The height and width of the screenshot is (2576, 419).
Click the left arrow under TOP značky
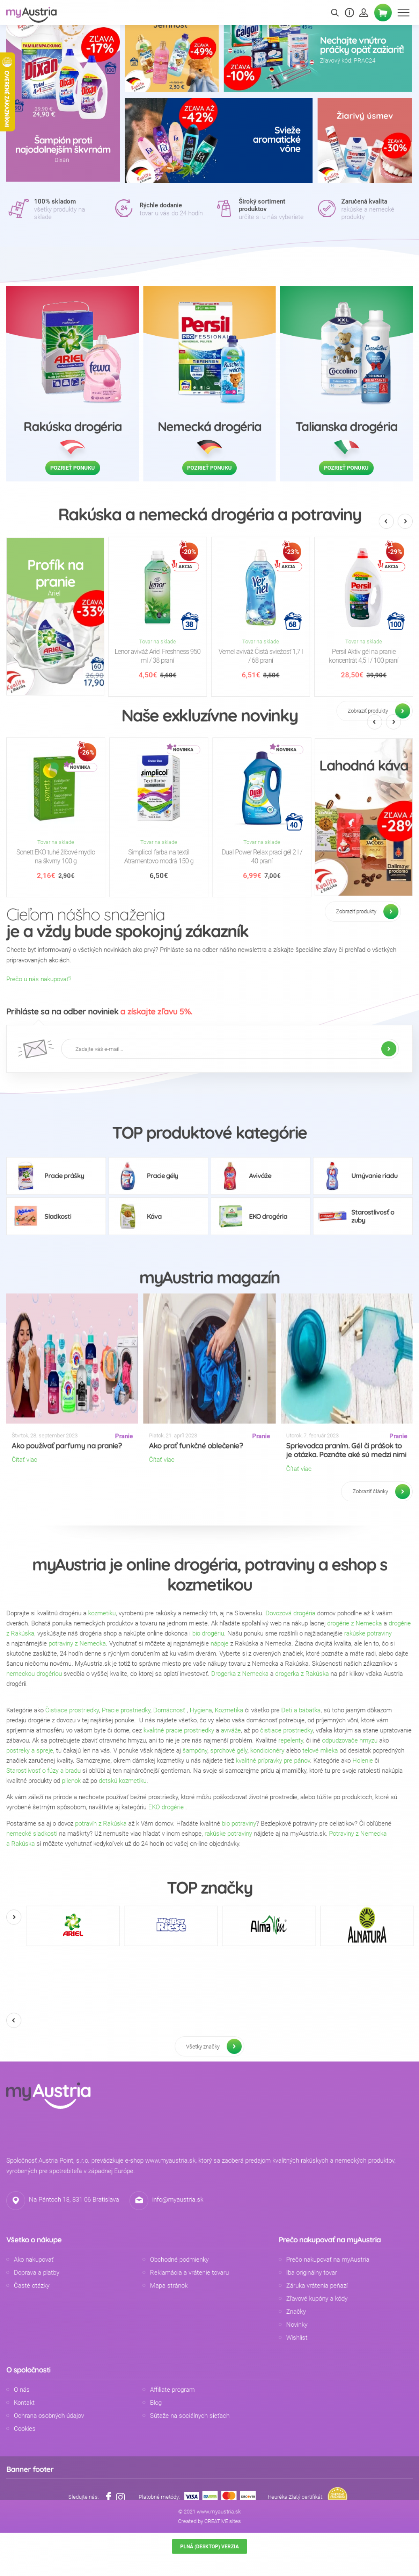(13, 2020)
